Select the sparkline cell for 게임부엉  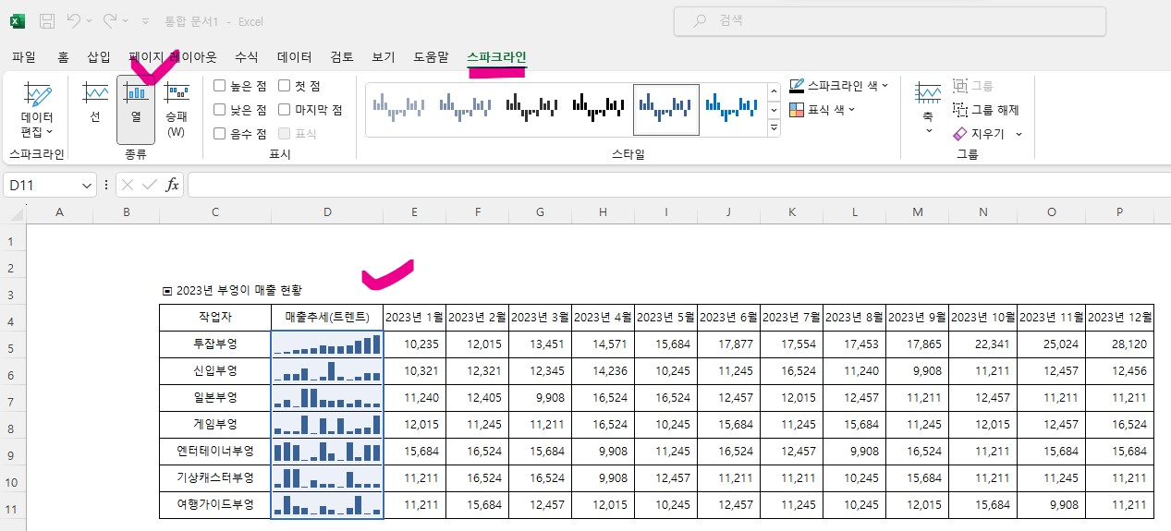(x=327, y=425)
